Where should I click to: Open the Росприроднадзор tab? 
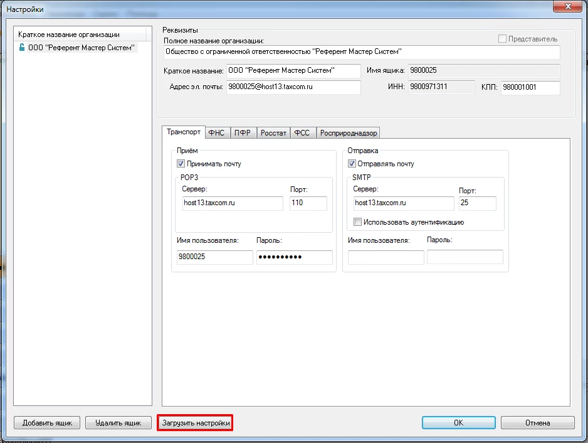coord(348,133)
